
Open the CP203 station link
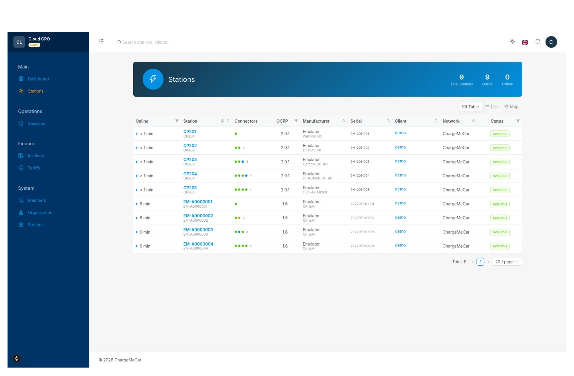pyautogui.click(x=190, y=159)
